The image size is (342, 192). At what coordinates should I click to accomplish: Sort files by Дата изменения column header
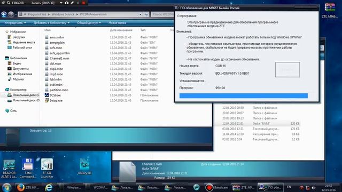(x=121, y=30)
